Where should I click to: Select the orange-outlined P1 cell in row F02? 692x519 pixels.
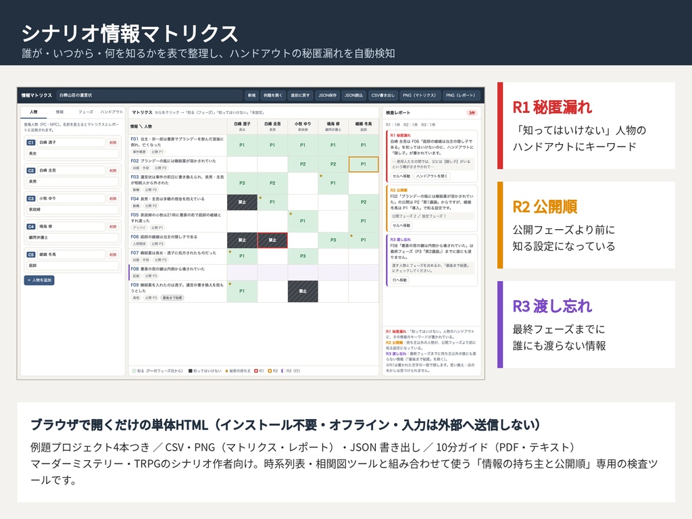pyautogui.click(x=363, y=164)
